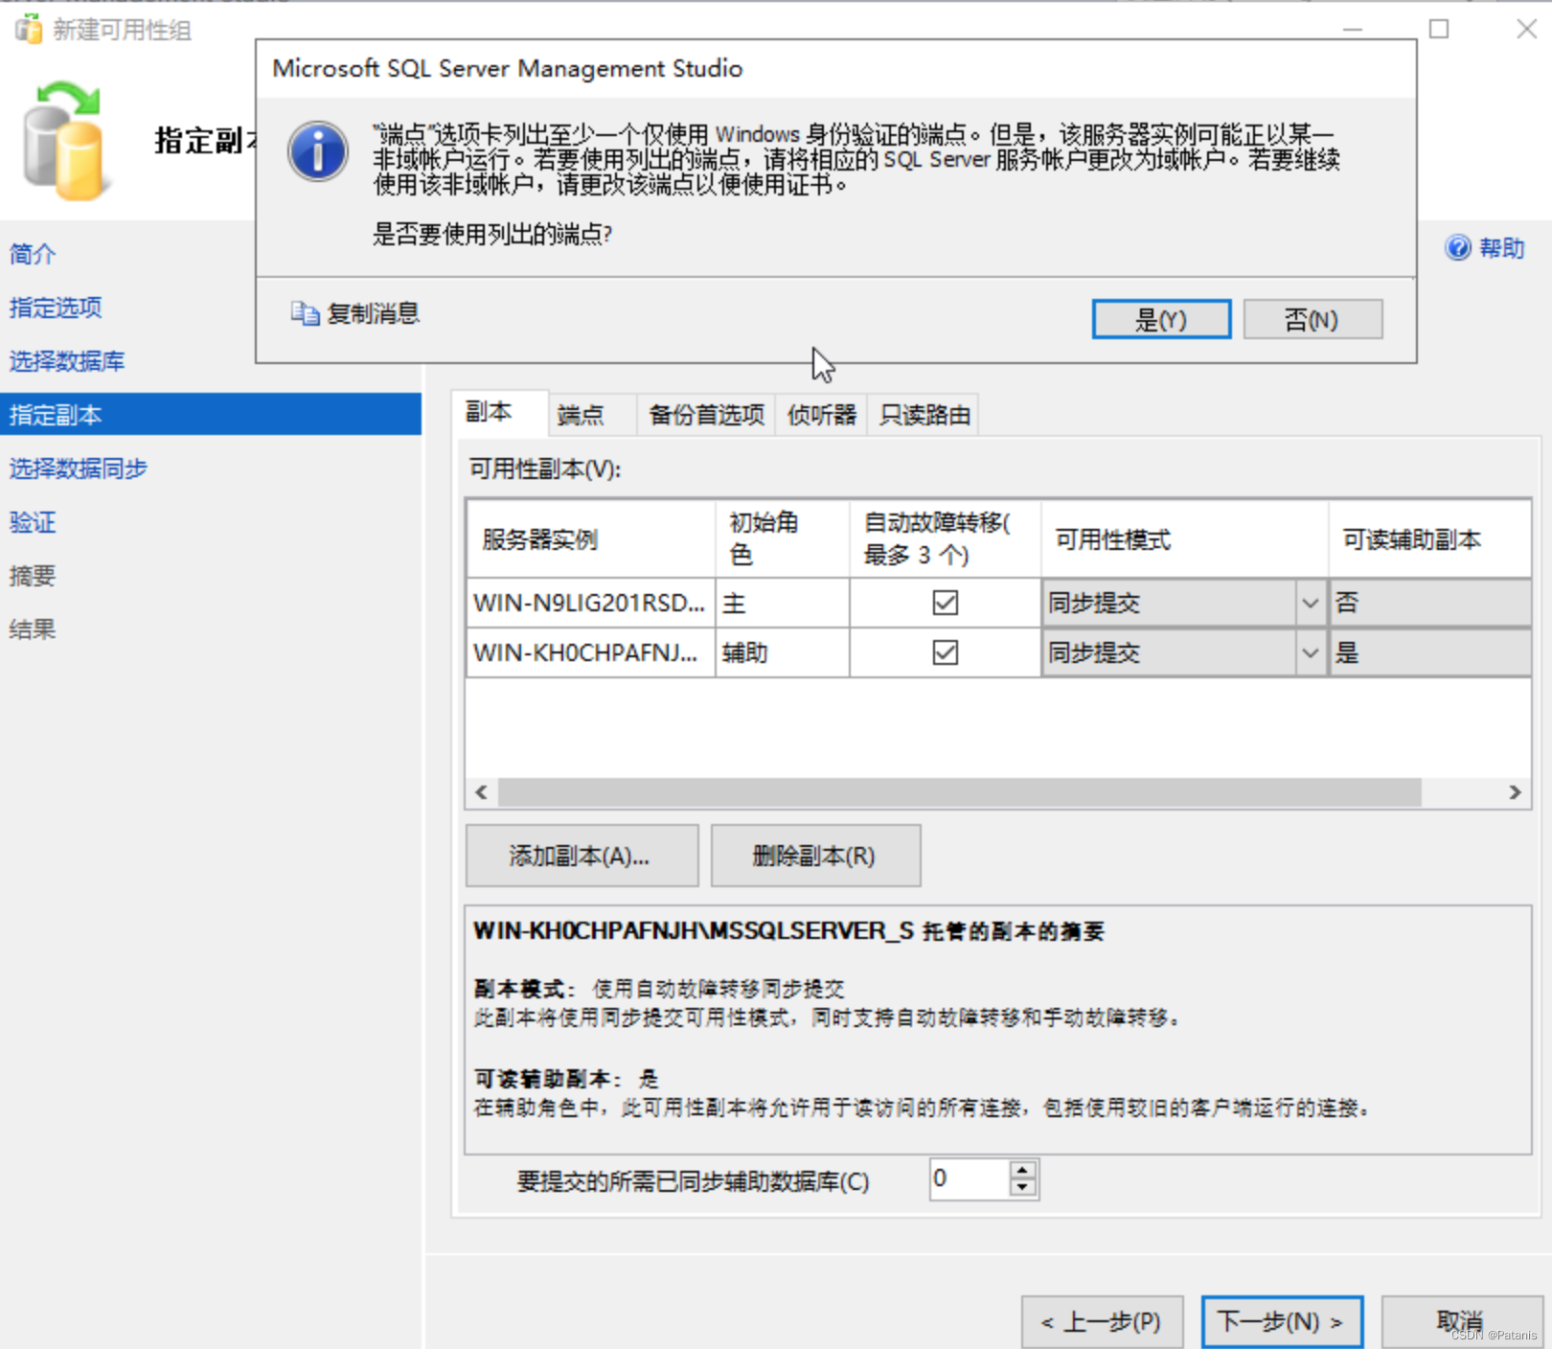Maximize the 新建可用性组 window

1438,29
